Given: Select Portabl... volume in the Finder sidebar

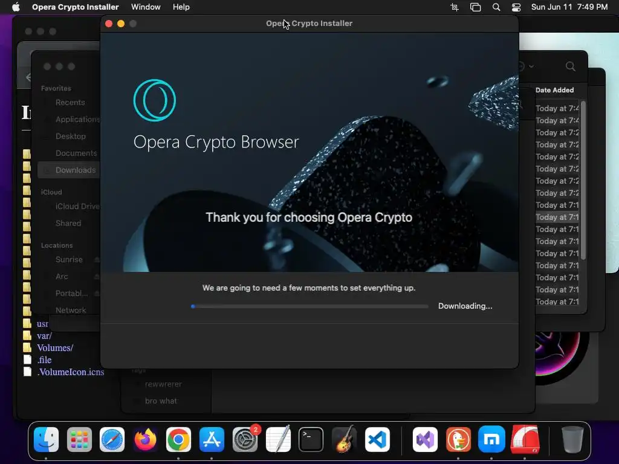Looking at the screenshot, I should coord(71,294).
